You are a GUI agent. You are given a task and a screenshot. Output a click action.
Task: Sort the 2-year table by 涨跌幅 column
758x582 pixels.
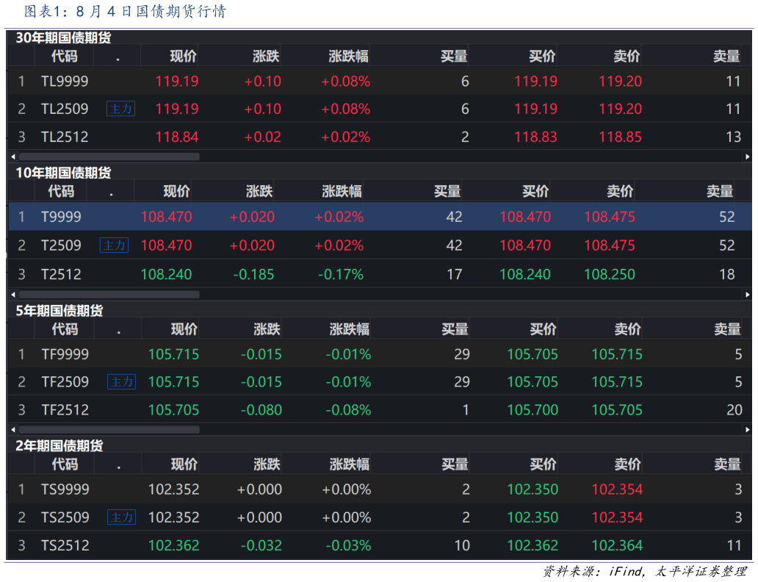point(349,464)
